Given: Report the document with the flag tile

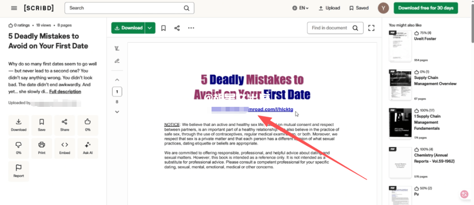Looking at the screenshot, I should coord(19,171).
